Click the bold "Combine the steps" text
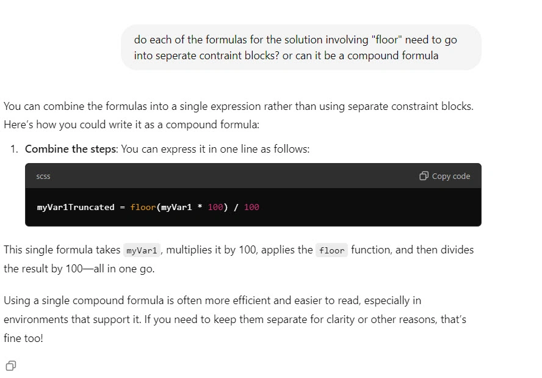Image resolution: width=542 pixels, height=378 pixels. pos(70,149)
